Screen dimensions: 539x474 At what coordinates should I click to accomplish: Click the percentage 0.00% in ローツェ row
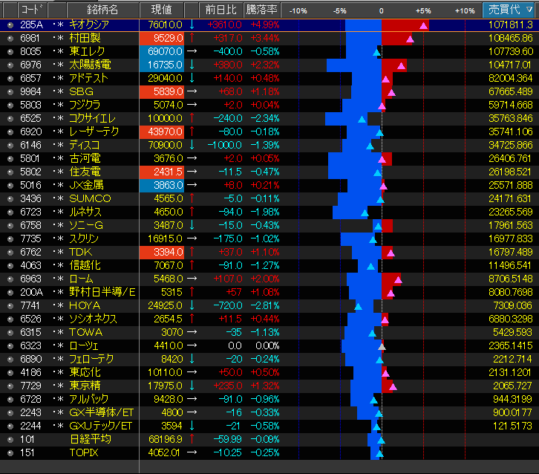click(267, 345)
